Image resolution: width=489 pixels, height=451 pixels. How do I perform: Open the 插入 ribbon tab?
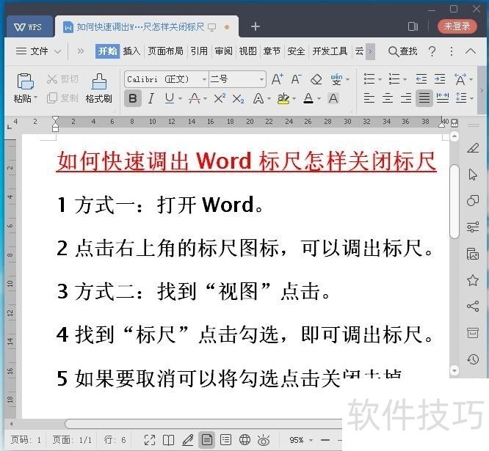131,51
